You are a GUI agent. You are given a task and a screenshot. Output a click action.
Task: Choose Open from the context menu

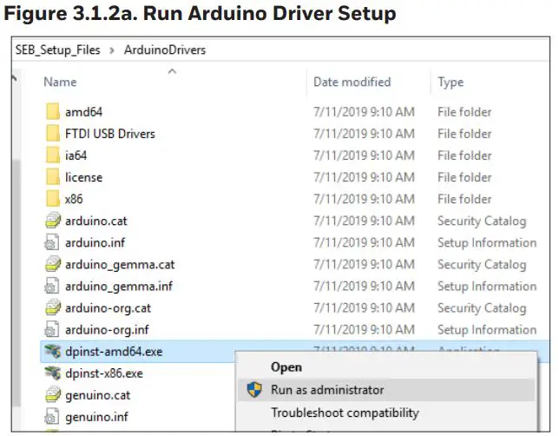286,367
